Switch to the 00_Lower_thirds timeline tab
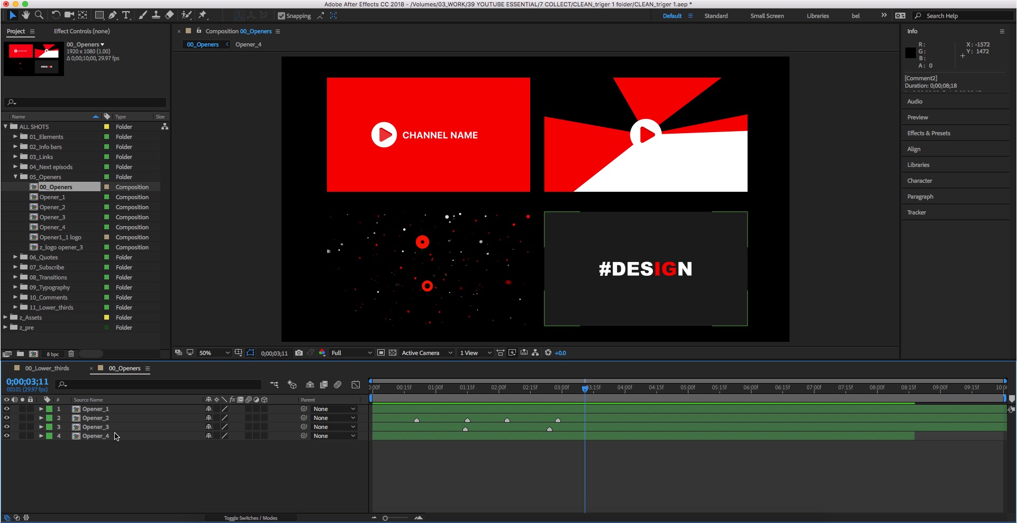This screenshot has height=523, width=1017. click(48, 368)
